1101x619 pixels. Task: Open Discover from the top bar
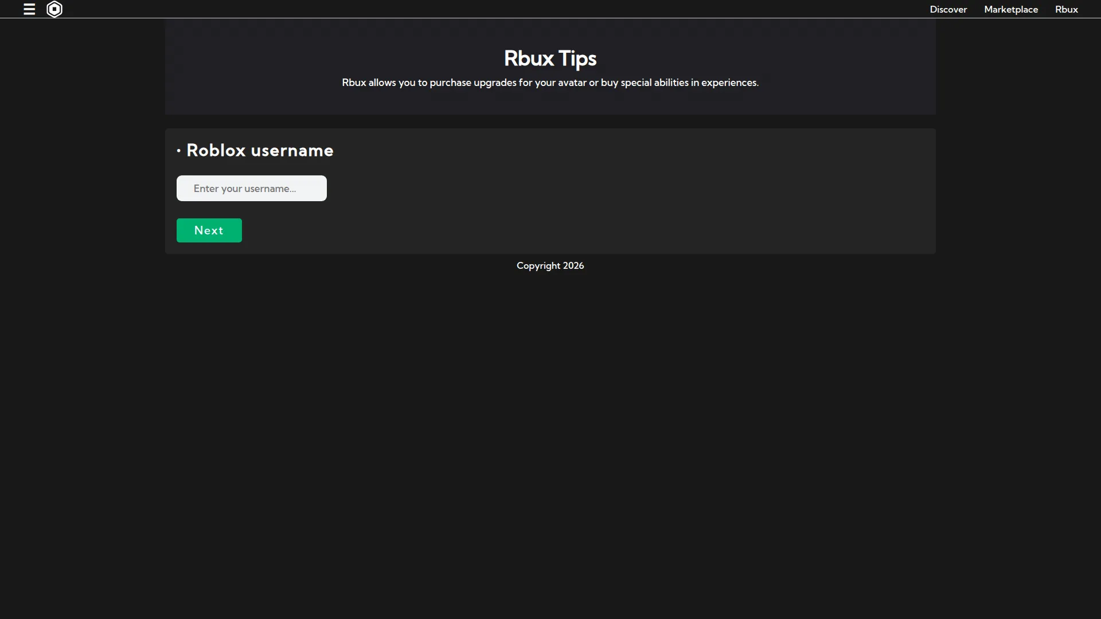(x=948, y=9)
